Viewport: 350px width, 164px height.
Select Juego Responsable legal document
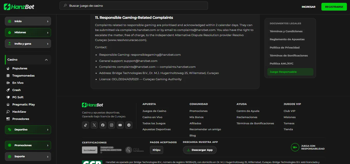pos(290,72)
